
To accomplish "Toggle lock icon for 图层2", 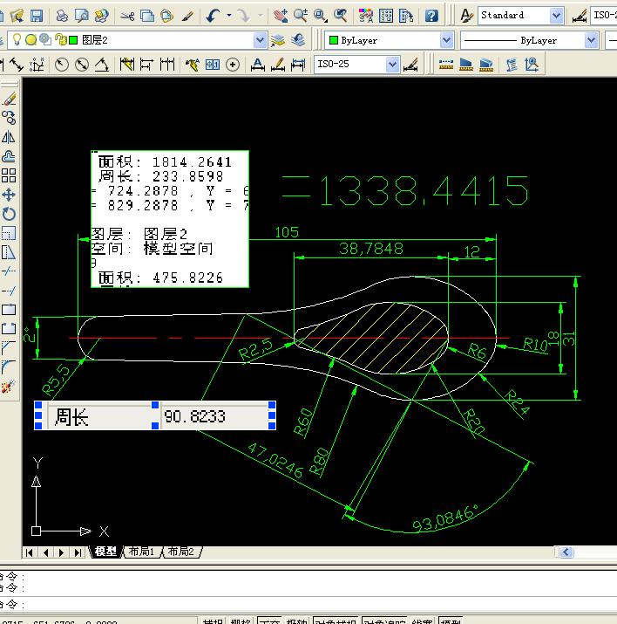I will click(x=60, y=39).
